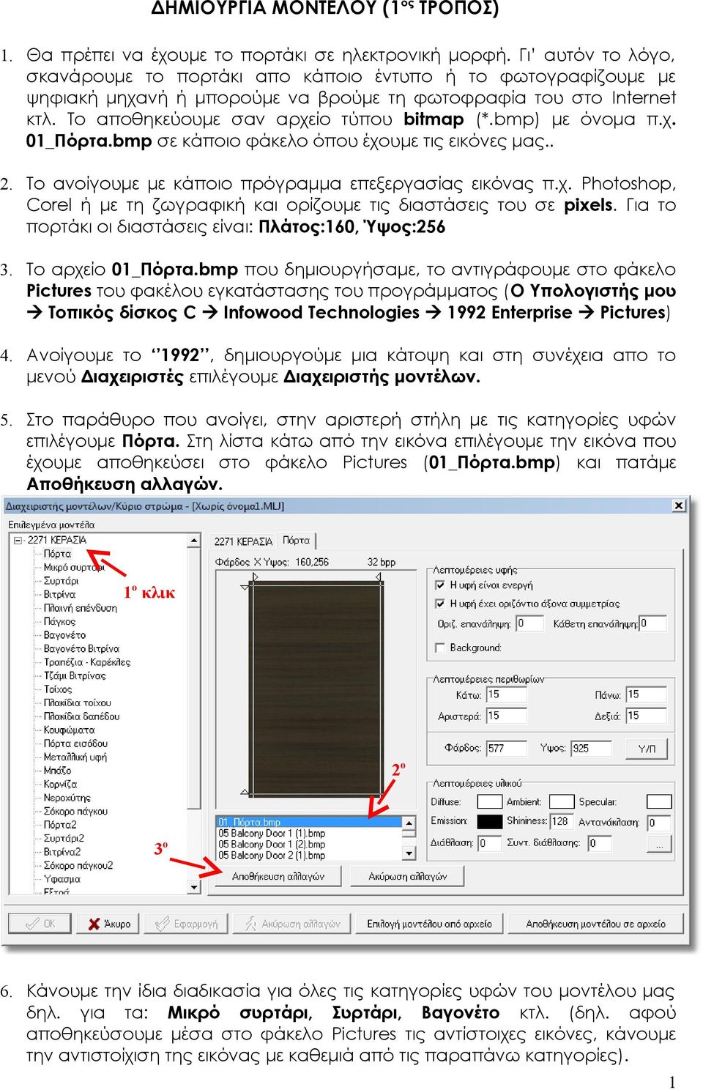The image size is (703, 1090).
Task: Click the Οριζ. επανάληψη input field
Action: tap(529, 623)
